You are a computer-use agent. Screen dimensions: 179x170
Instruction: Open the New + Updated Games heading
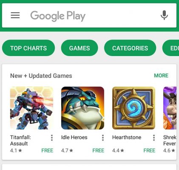point(41,76)
